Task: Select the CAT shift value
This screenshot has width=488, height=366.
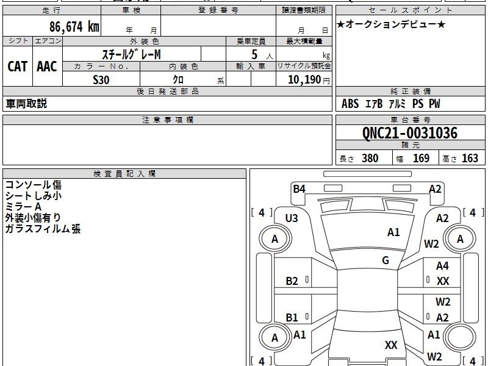Action: (x=18, y=66)
